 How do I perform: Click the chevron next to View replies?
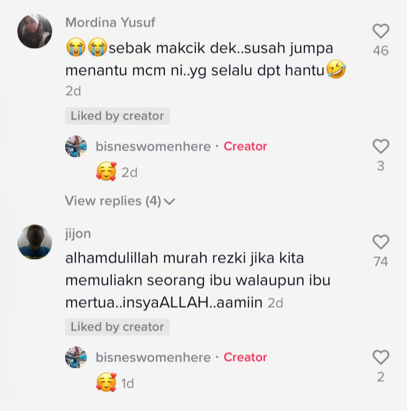[x=169, y=202]
